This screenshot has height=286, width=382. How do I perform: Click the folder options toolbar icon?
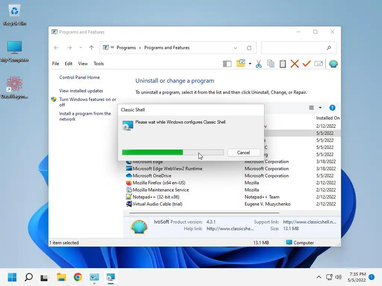point(241,63)
